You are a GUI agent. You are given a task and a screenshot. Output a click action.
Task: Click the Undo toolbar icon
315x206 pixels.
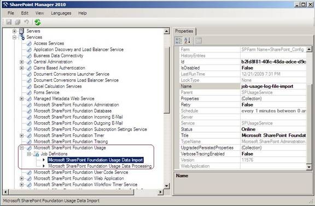point(26,22)
